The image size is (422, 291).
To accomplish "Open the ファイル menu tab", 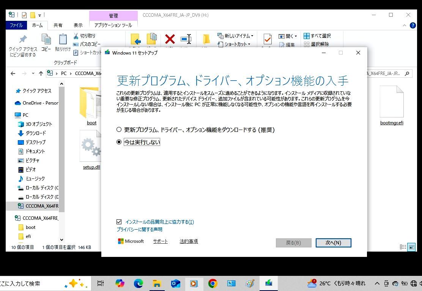I will click(16, 25).
